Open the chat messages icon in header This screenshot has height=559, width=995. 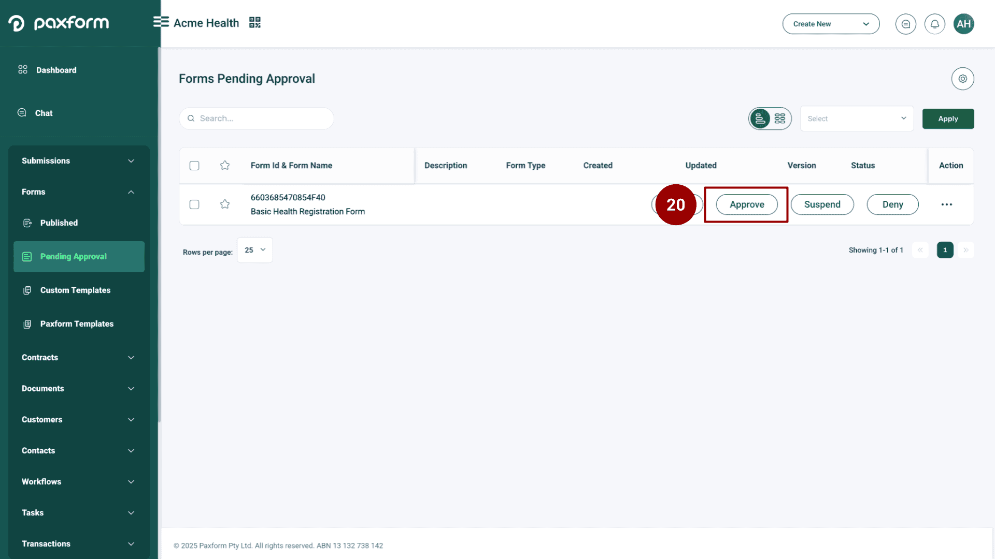pyautogui.click(x=905, y=24)
